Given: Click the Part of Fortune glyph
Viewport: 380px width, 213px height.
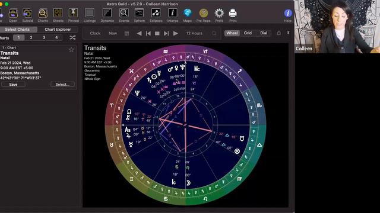Looking at the screenshot, I should 237,151.
